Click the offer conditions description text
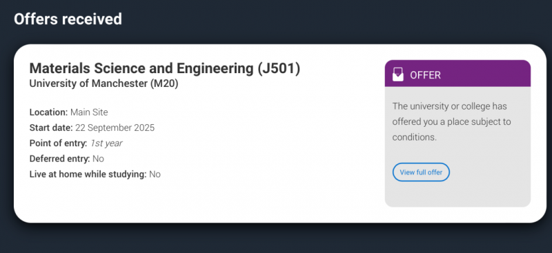Viewport: 552px width, 253px height. pyautogui.click(x=452, y=121)
